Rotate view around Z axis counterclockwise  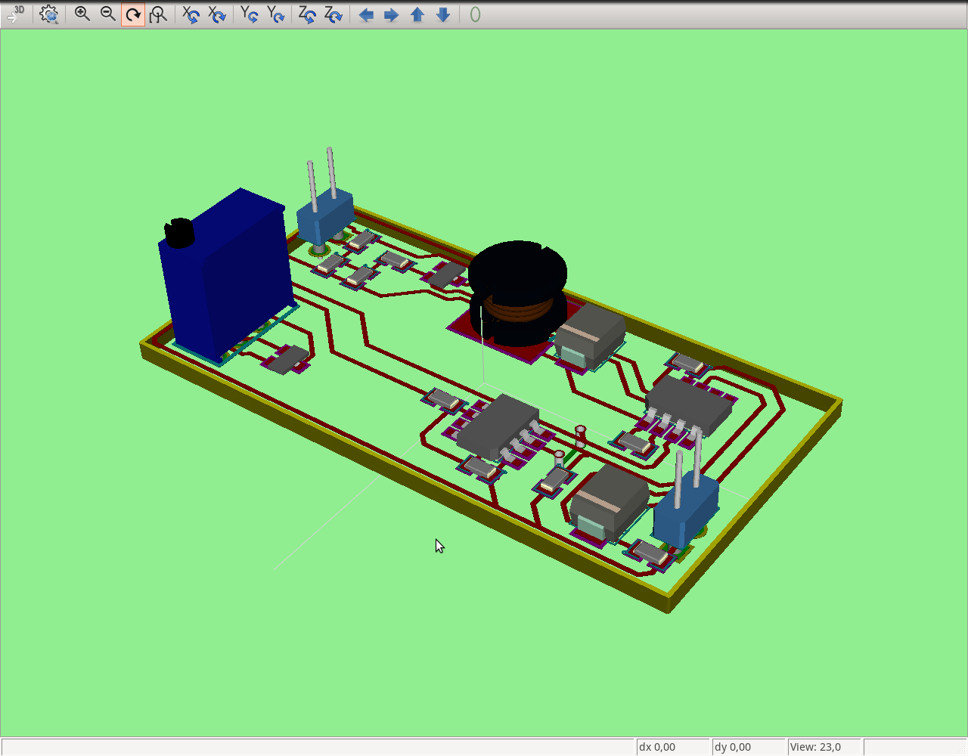334,14
